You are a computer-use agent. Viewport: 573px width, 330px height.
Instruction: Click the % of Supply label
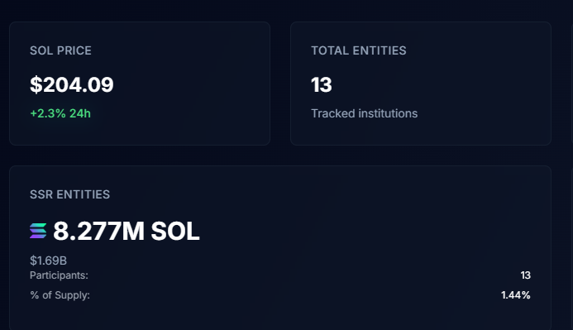pyautogui.click(x=60, y=295)
